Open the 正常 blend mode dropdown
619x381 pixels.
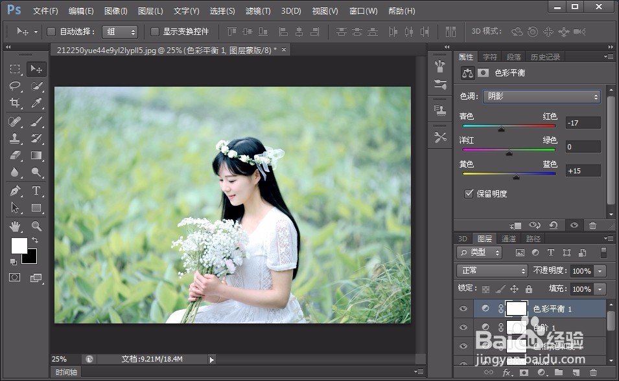tap(492, 270)
